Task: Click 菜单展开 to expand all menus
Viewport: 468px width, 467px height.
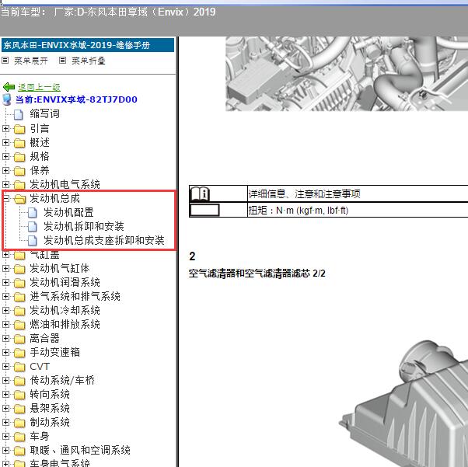Action: (31, 61)
